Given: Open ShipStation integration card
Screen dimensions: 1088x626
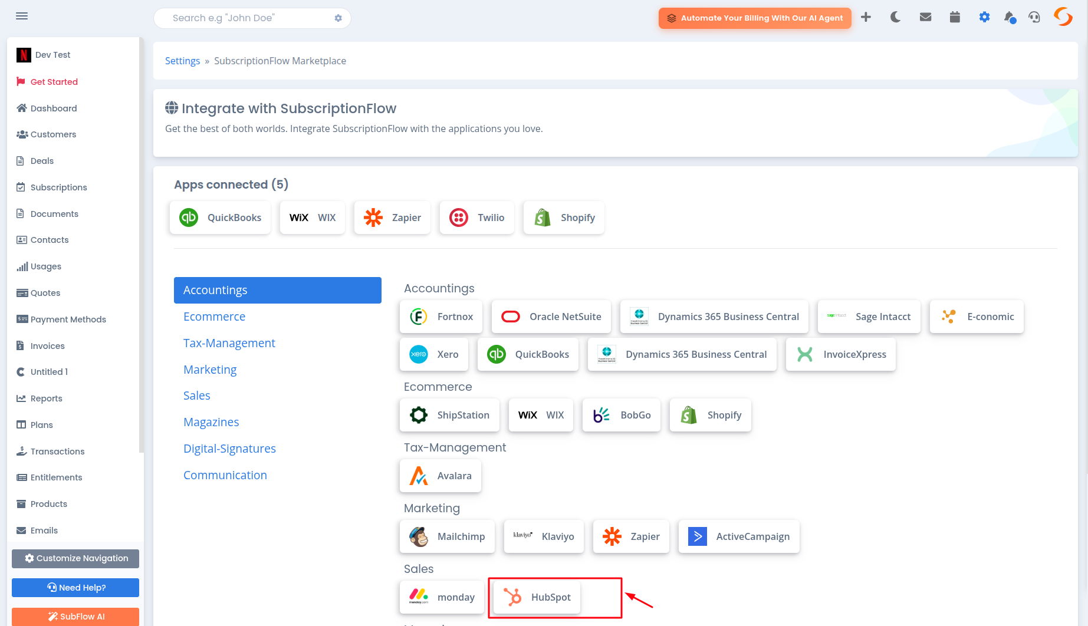Looking at the screenshot, I should (x=449, y=415).
